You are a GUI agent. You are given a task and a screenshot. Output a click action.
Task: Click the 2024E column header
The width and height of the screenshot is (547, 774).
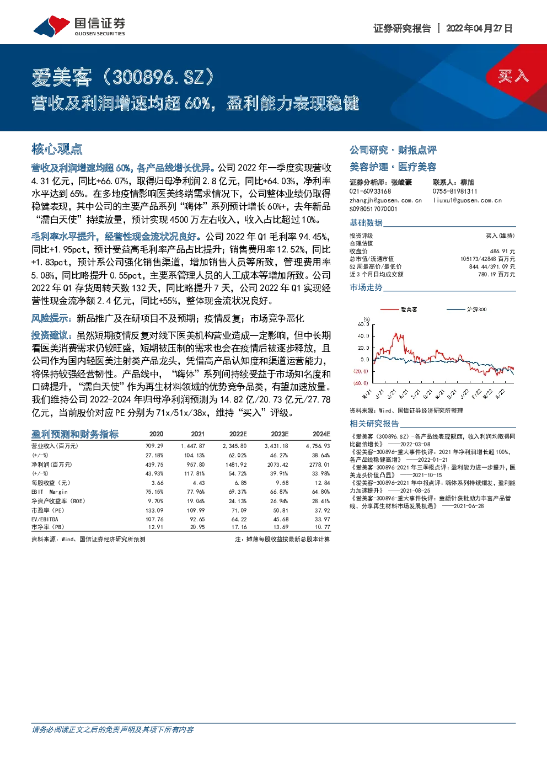click(321, 434)
